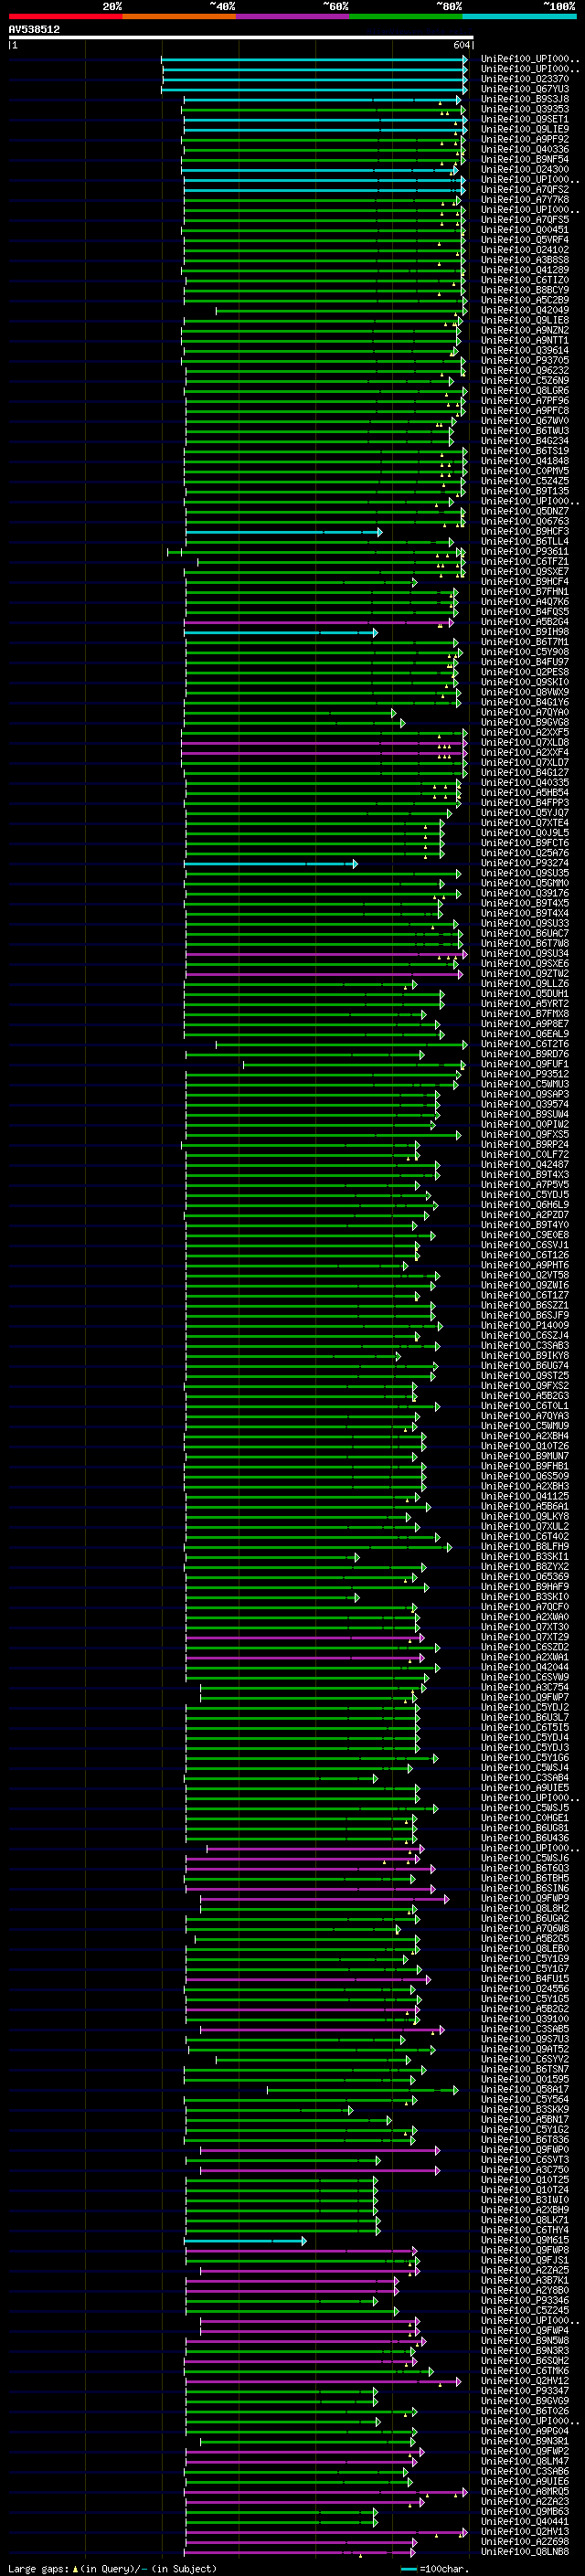Open hit UniRef100_Q9LIE9
The height and width of the screenshot is (2576, 585).
524,130
